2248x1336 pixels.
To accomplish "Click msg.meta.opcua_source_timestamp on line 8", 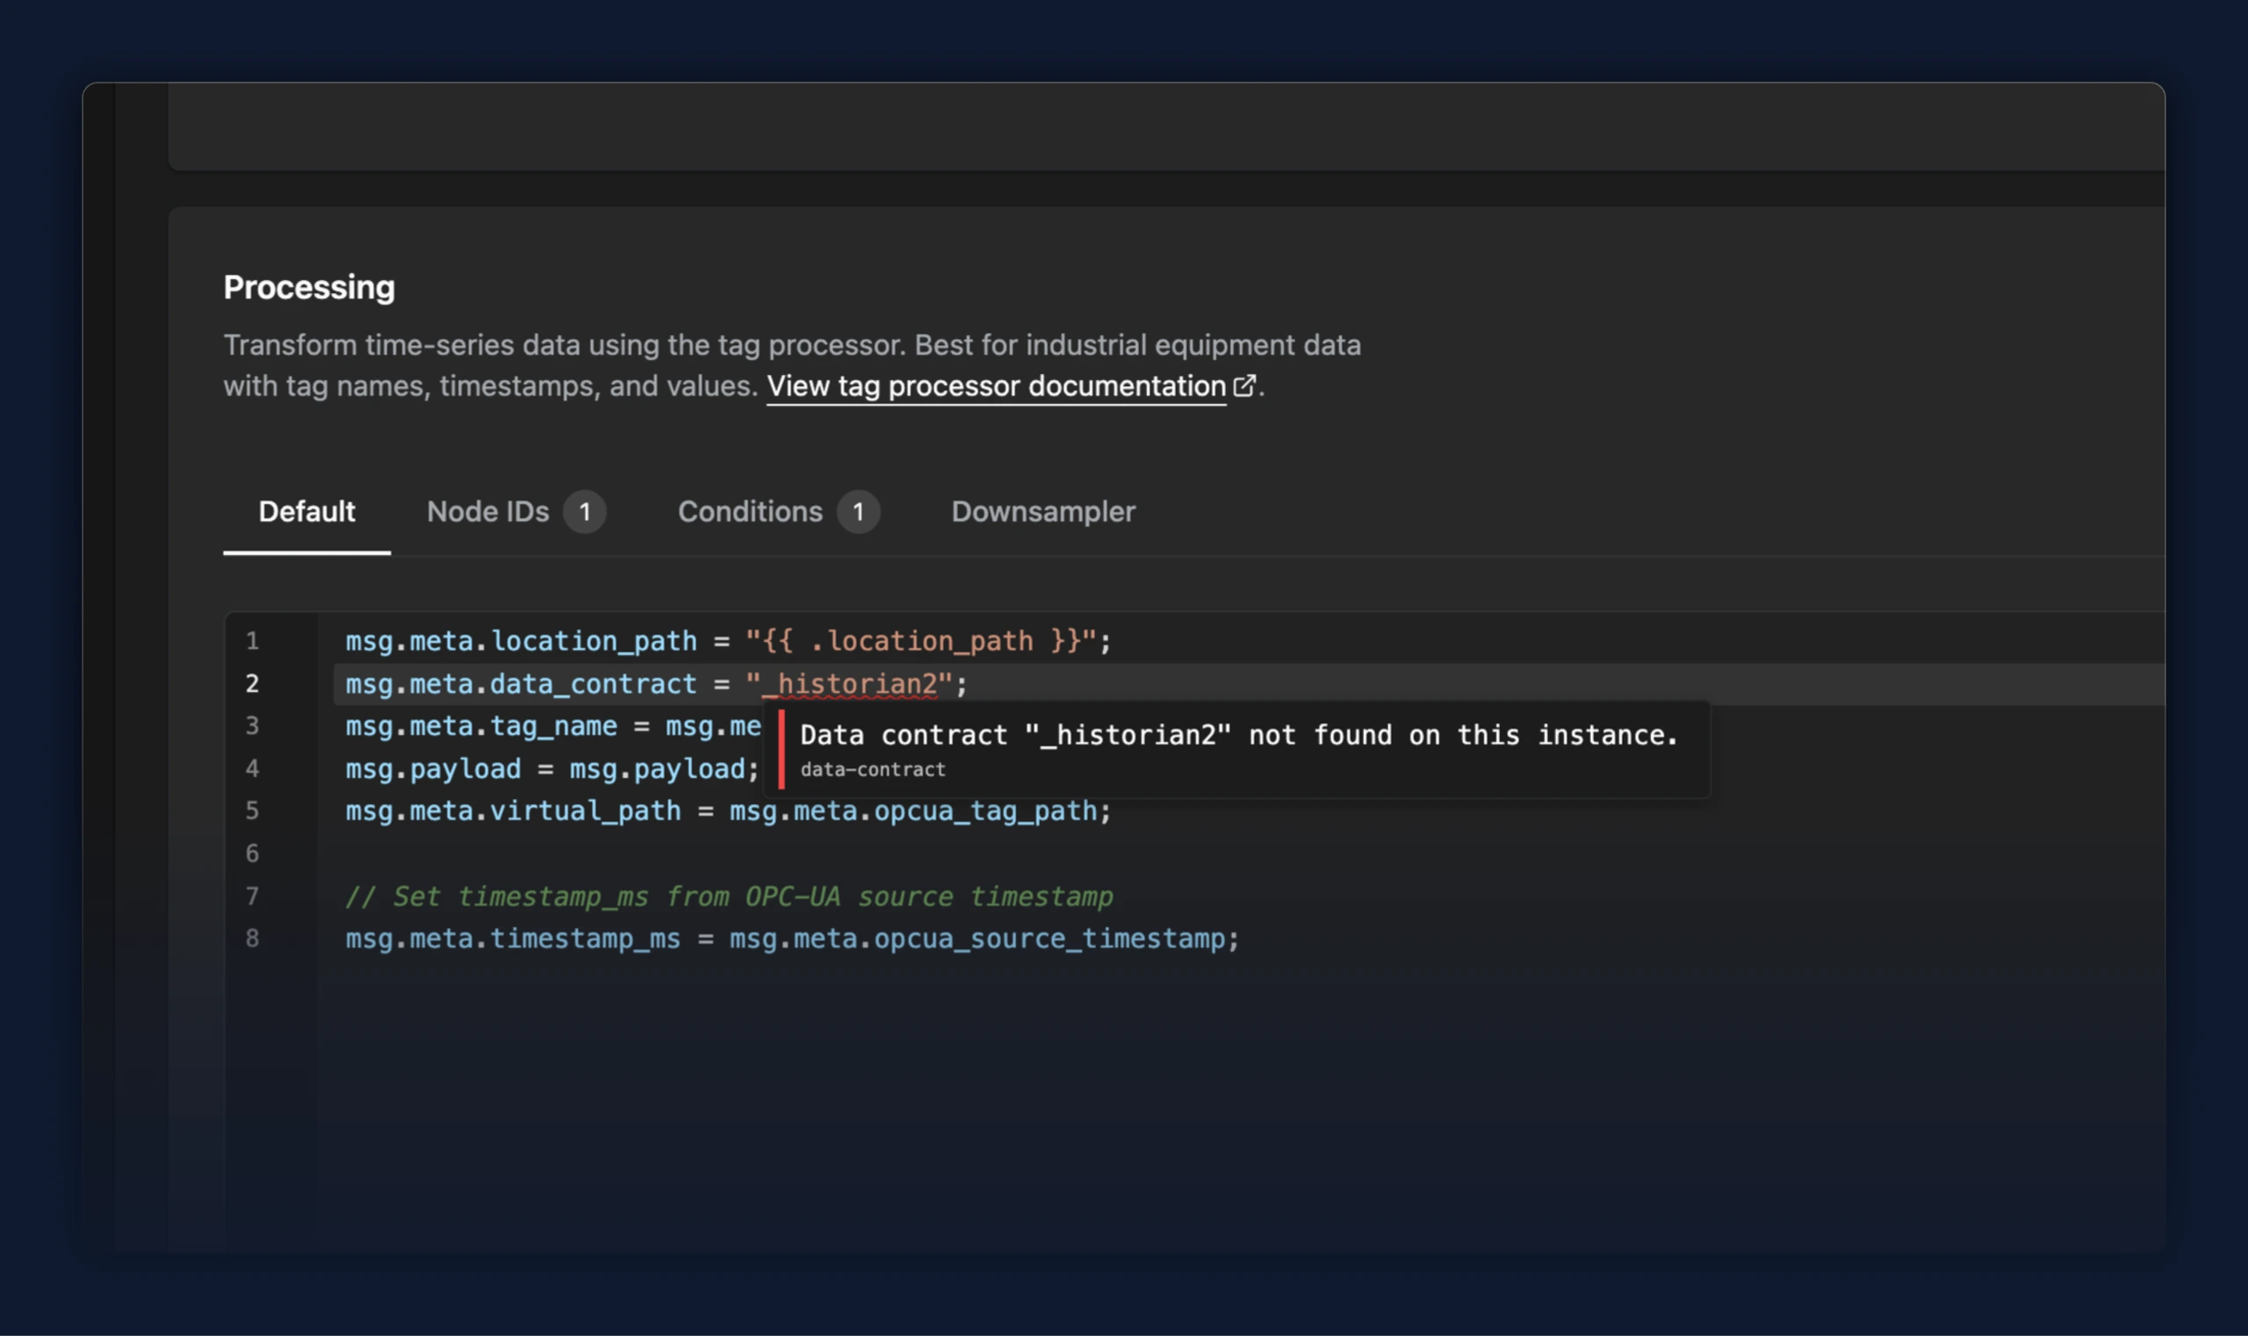I will click(977, 939).
